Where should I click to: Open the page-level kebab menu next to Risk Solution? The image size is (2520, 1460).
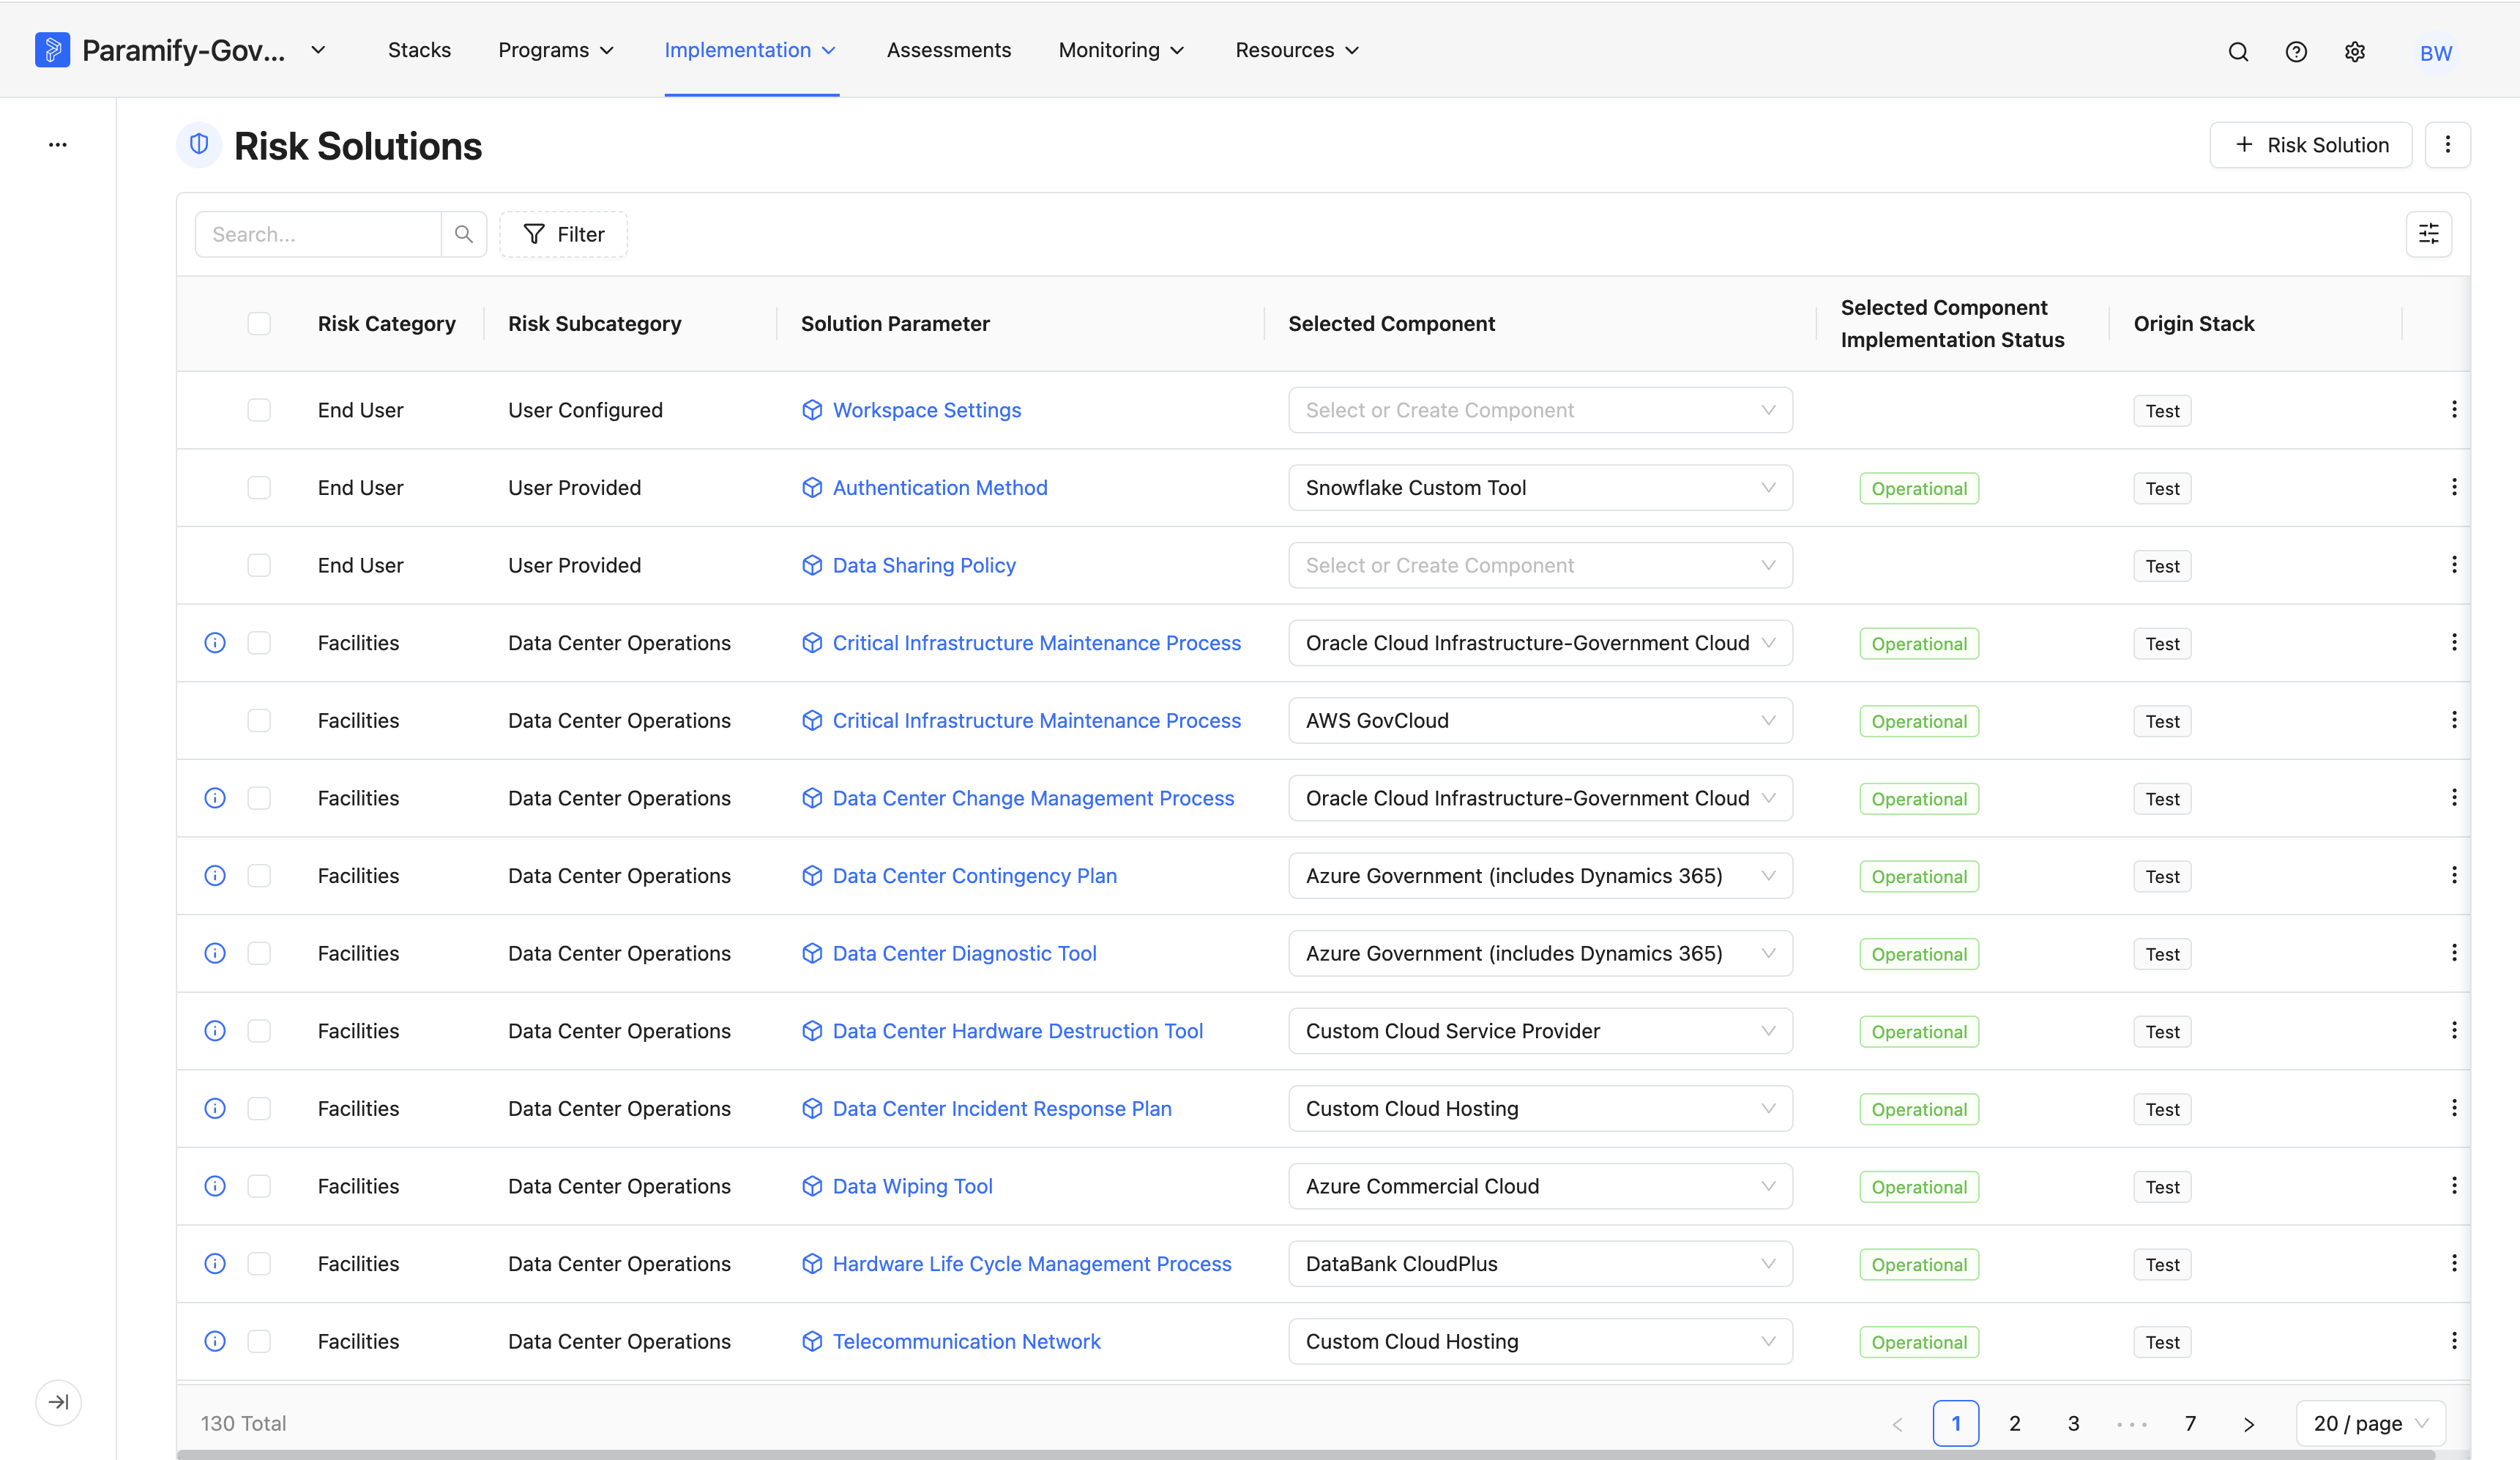click(x=2447, y=145)
